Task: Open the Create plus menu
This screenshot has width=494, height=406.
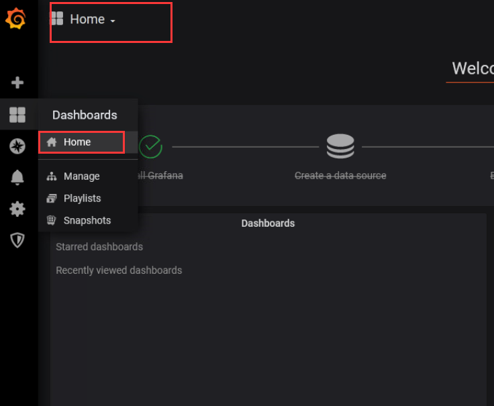Action: 17,83
